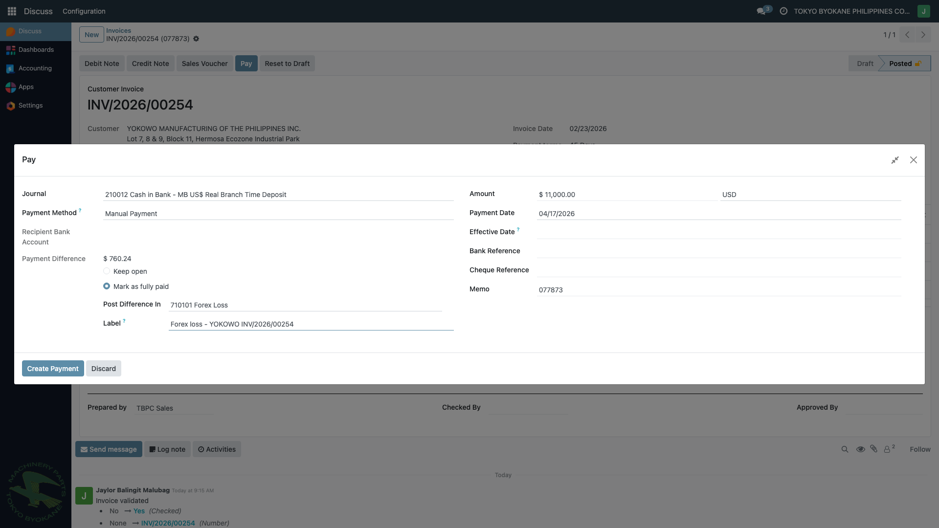939x528 pixels.
Task: Click the search magnifier icon in chatter
Action: click(x=845, y=449)
